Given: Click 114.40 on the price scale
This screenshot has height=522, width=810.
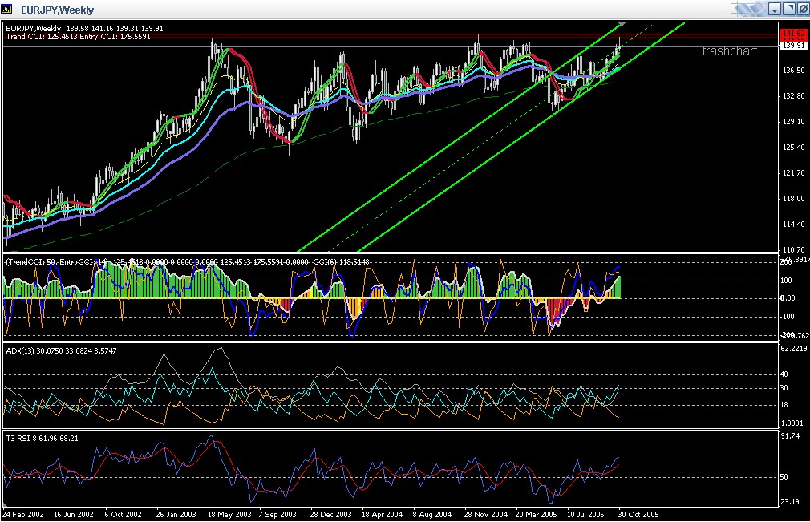Looking at the screenshot, I should click(x=793, y=224).
